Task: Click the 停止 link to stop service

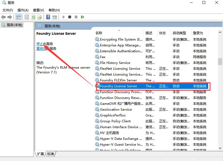Action: click(40, 44)
